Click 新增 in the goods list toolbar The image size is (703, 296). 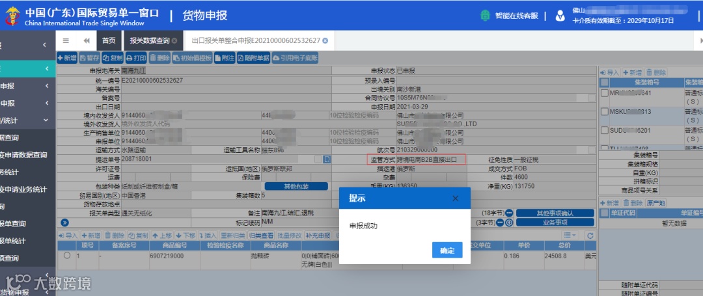pyautogui.click(x=91, y=235)
